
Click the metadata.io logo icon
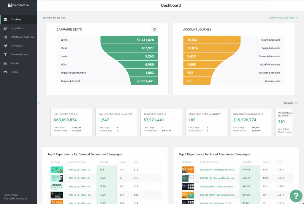(10, 5)
